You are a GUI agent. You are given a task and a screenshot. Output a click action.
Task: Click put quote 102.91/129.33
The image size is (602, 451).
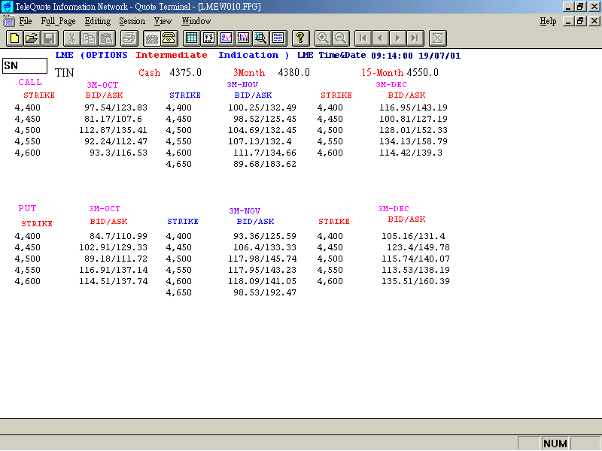click(x=113, y=248)
